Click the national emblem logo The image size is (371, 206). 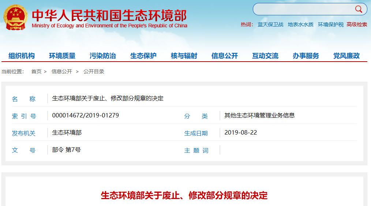coord(15,18)
